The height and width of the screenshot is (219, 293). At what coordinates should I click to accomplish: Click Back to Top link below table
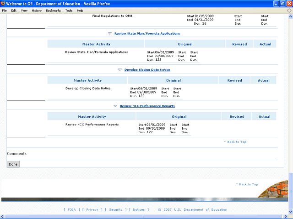[x=235, y=142]
